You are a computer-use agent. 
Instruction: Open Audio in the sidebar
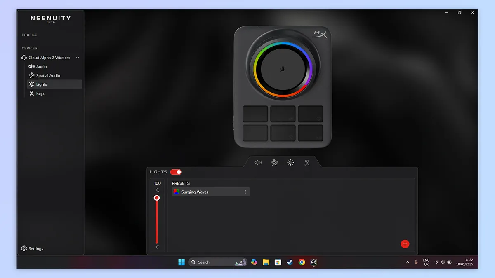pyautogui.click(x=41, y=66)
